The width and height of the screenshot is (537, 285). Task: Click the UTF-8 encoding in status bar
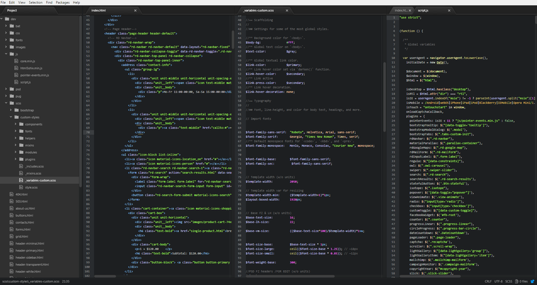click(x=498, y=281)
